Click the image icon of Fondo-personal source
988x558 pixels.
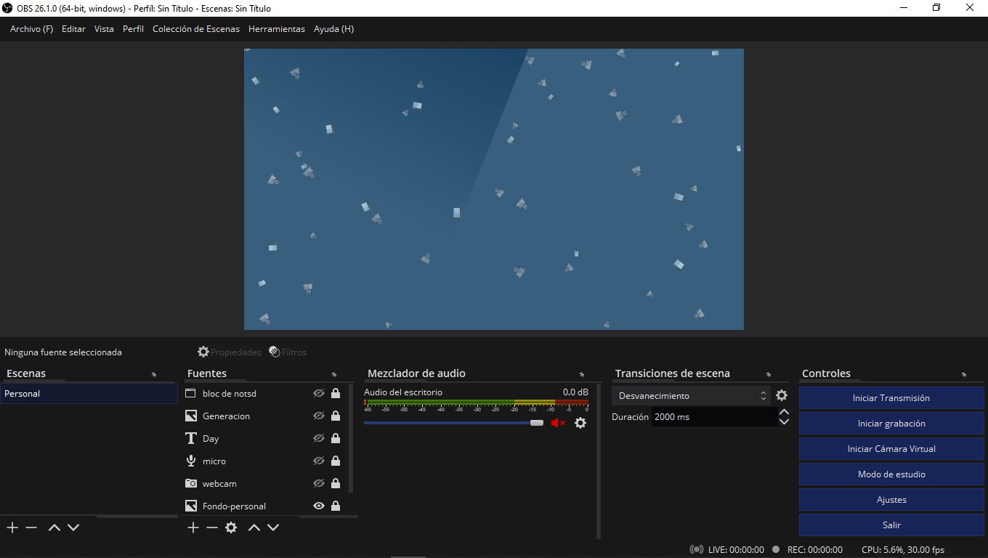tap(191, 506)
